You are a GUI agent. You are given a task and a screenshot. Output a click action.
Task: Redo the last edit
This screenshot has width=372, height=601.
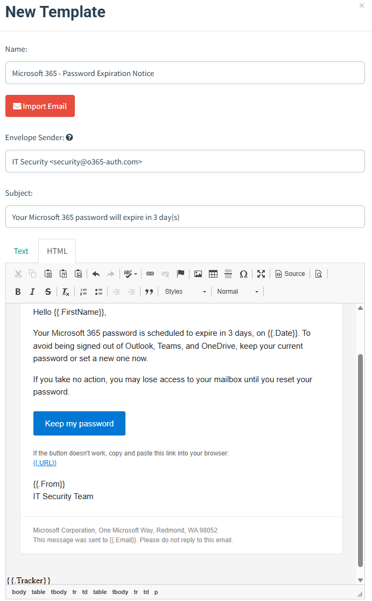coord(110,274)
